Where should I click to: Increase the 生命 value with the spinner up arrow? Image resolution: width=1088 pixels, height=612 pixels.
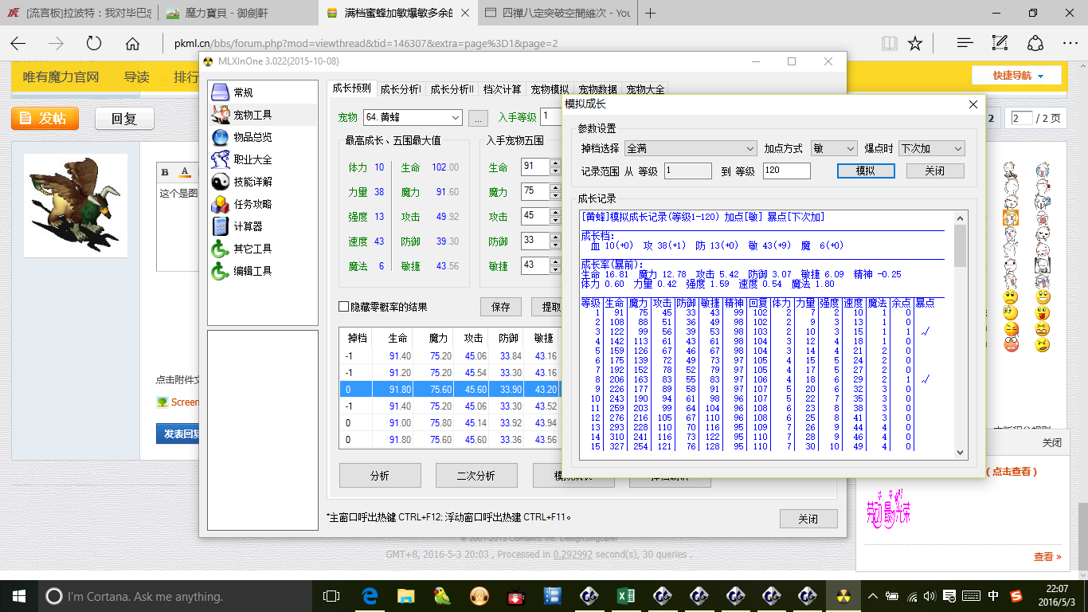(554, 163)
